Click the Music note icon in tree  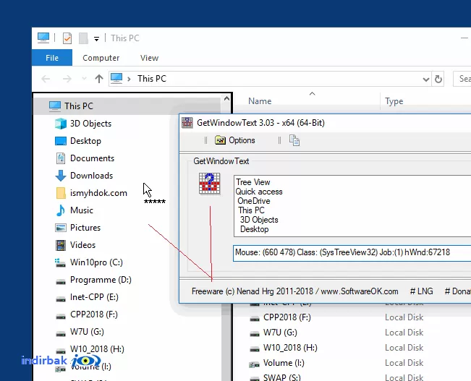(61, 210)
